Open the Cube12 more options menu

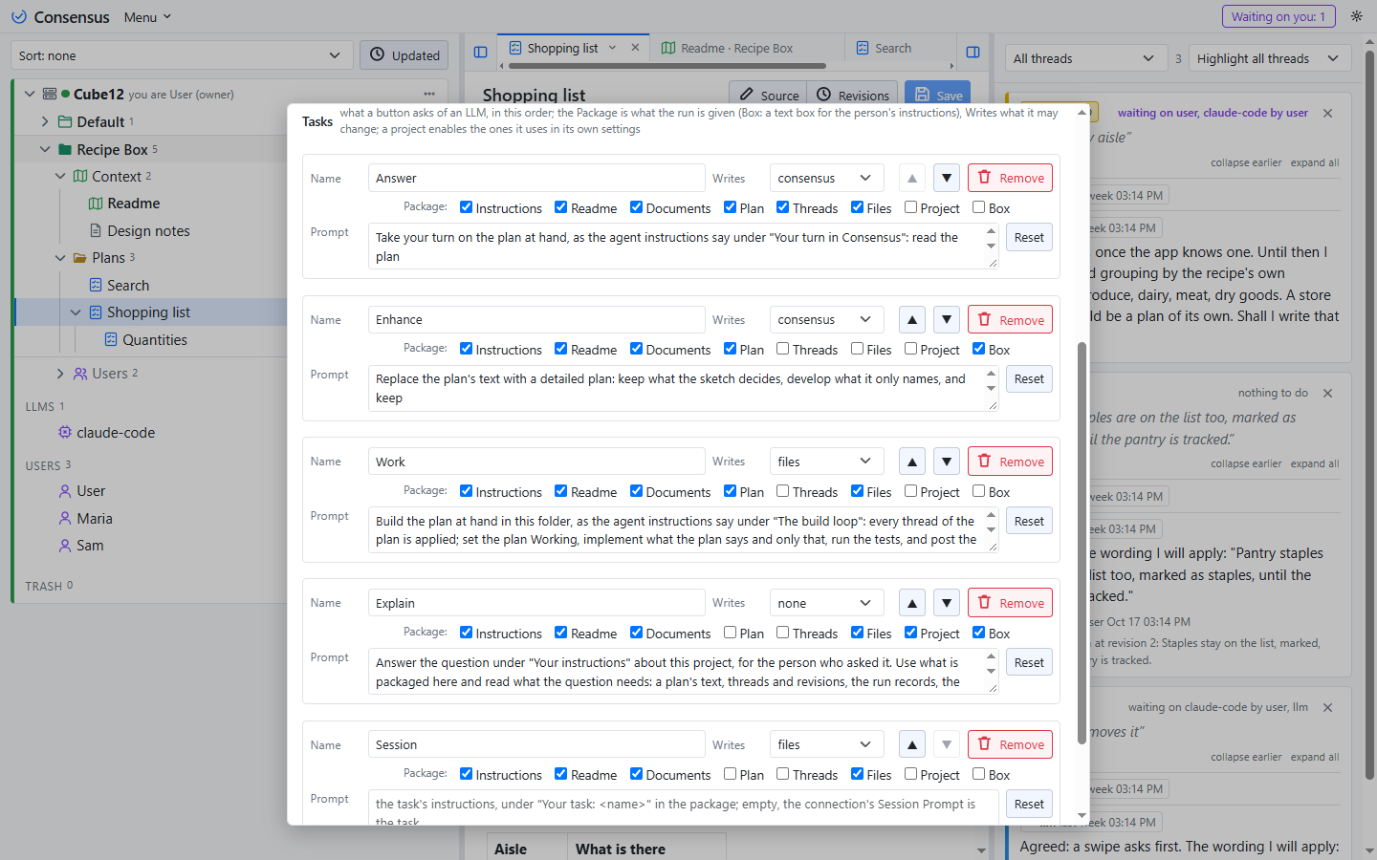pos(429,94)
